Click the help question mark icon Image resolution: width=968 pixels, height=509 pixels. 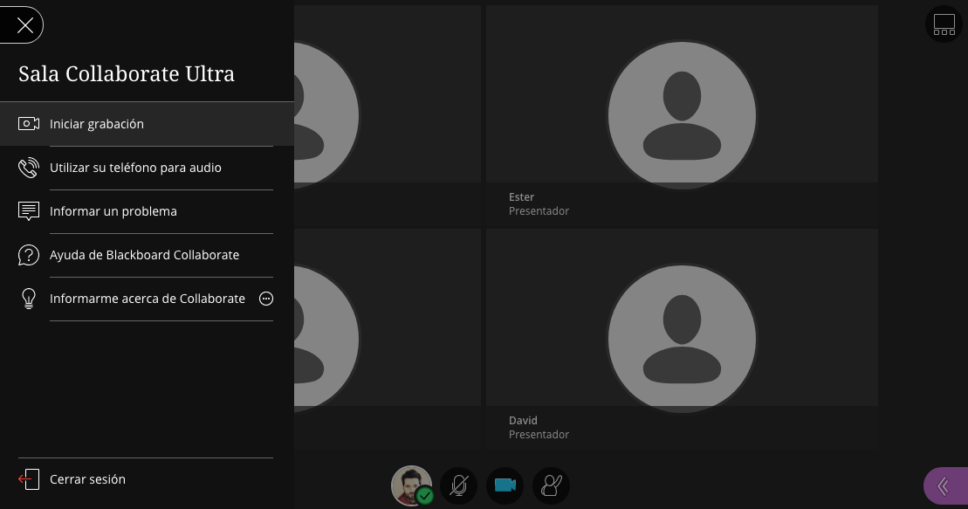tap(29, 255)
